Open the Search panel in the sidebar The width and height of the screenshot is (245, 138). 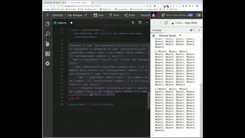pos(47,34)
